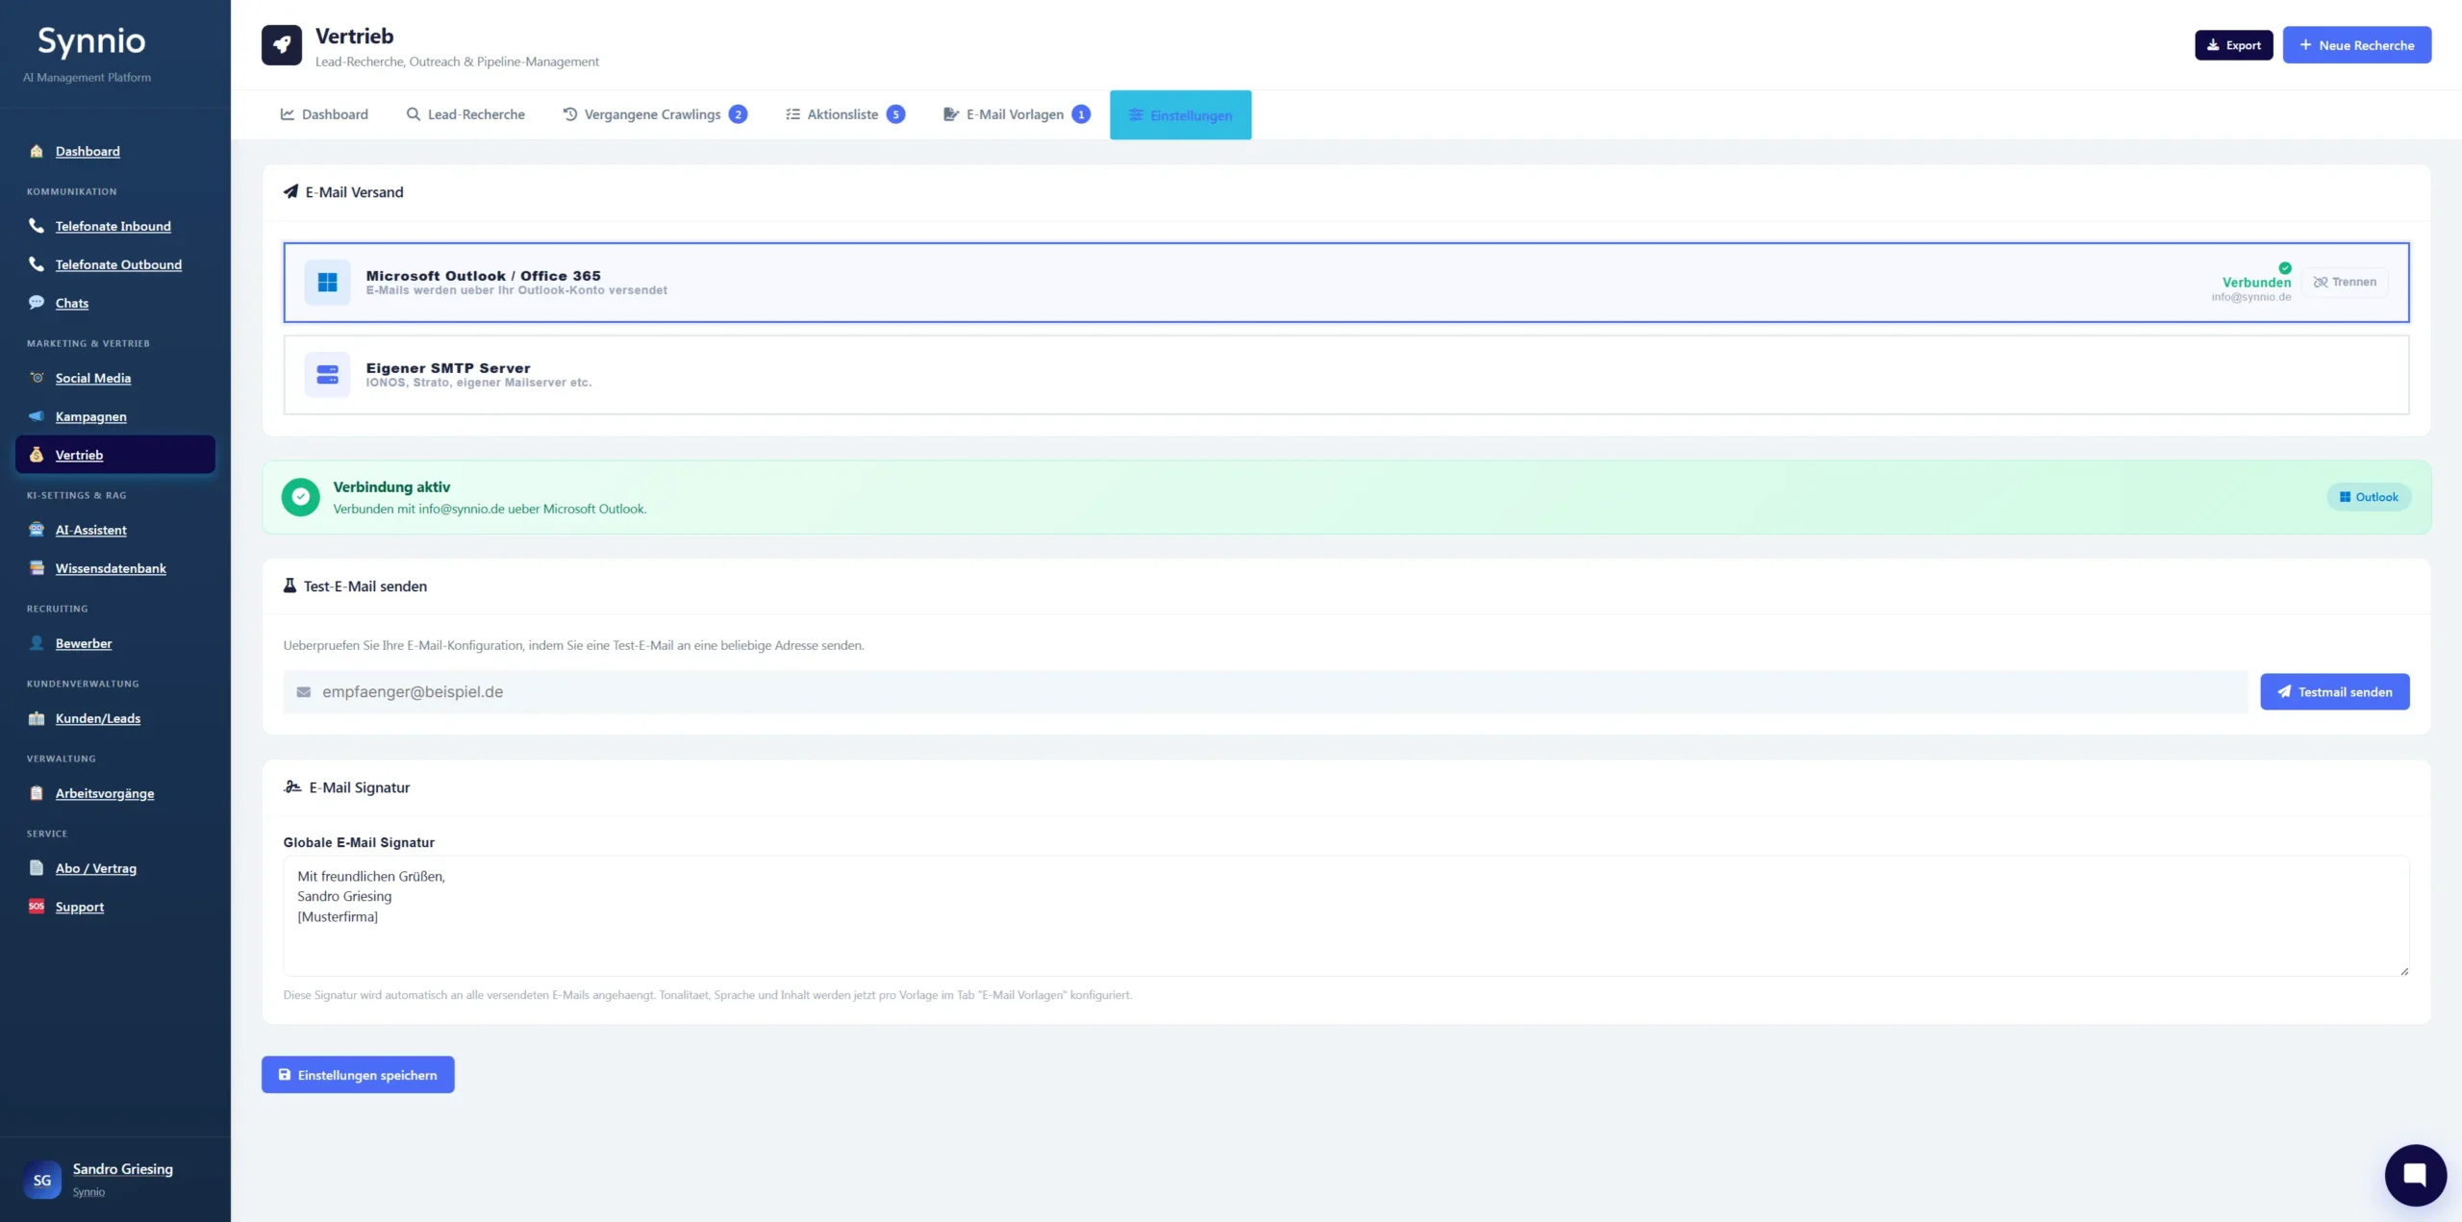Image resolution: width=2462 pixels, height=1222 pixels.
Task: Click the SG user avatar
Action: (x=42, y=1180)
